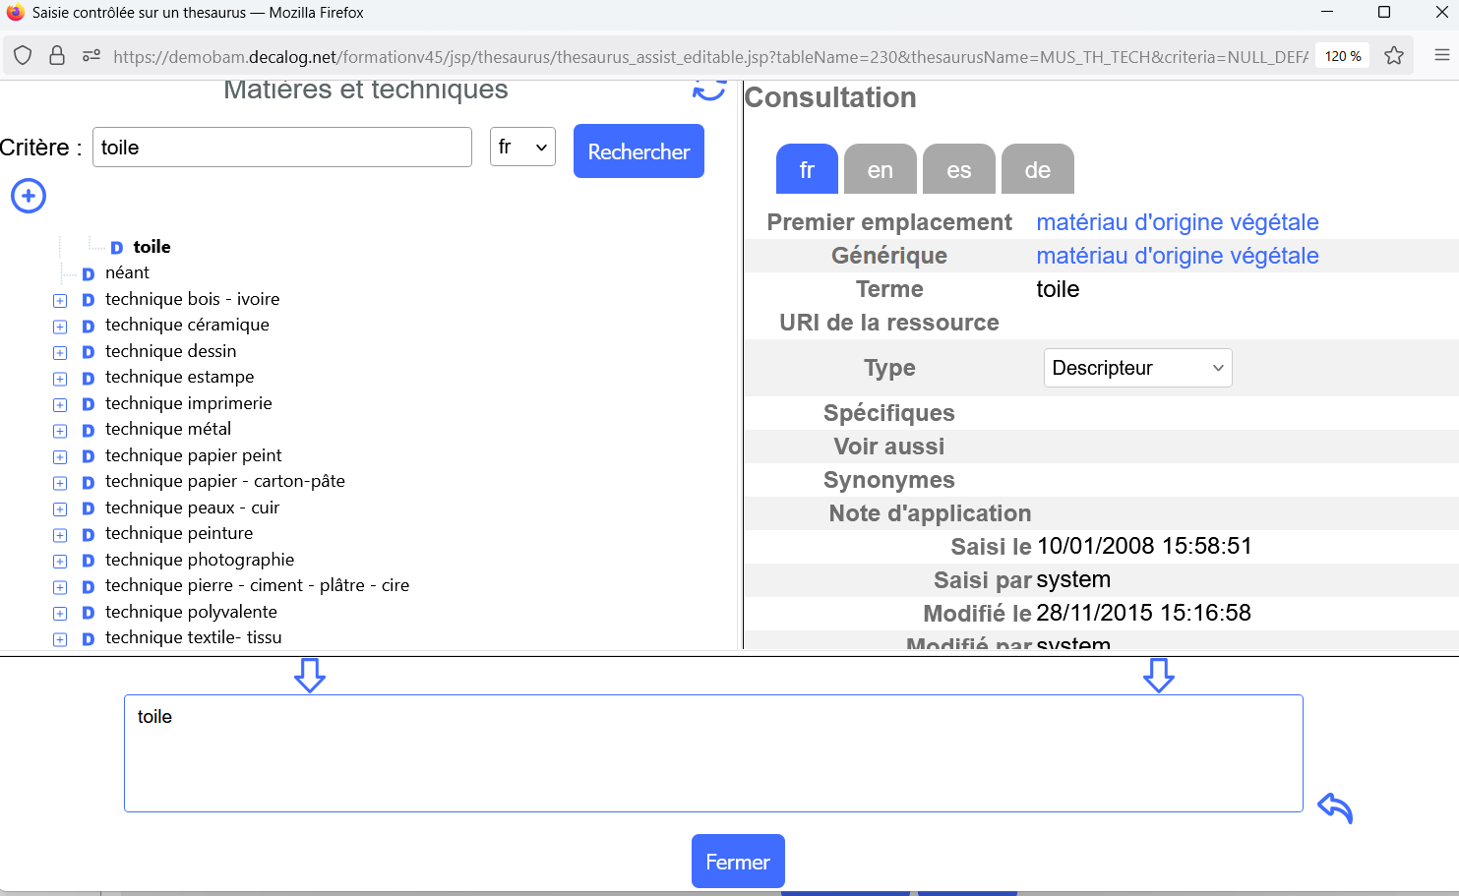Viewport: 1459px width, 896px height.
Task: Open the Firefox hamburger menu
Action: pyautogui.click(x=1441, y=56)
